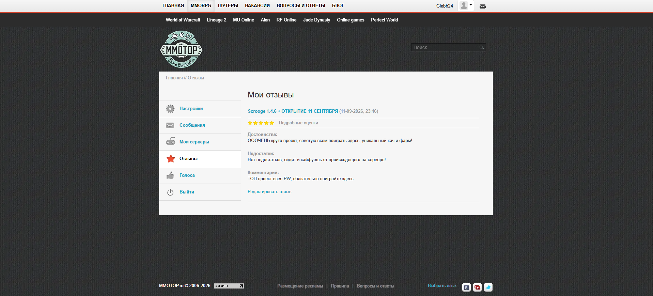Open VK social network icon in footer

pos(466,287)
